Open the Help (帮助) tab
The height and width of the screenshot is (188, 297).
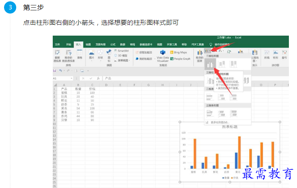[184, 45]
